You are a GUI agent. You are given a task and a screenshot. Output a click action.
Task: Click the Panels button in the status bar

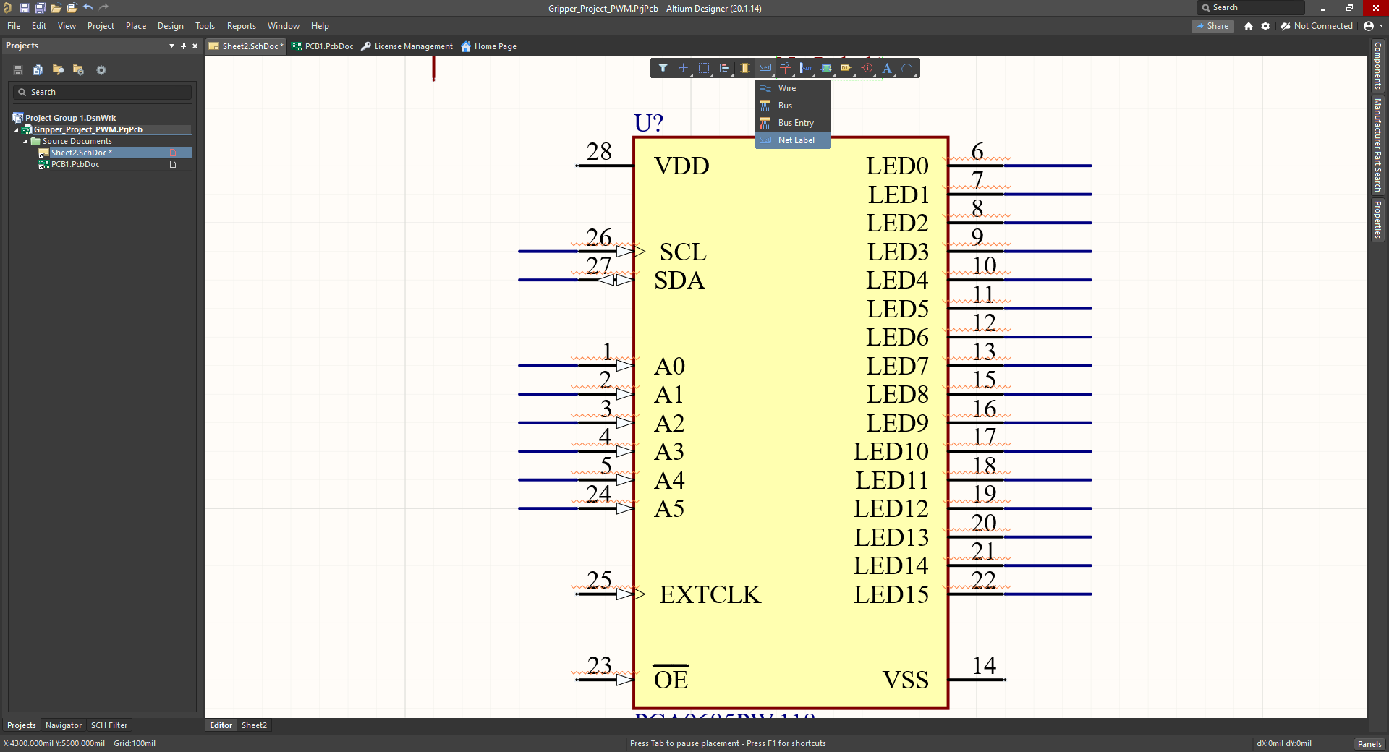(x=1369, y=744)
